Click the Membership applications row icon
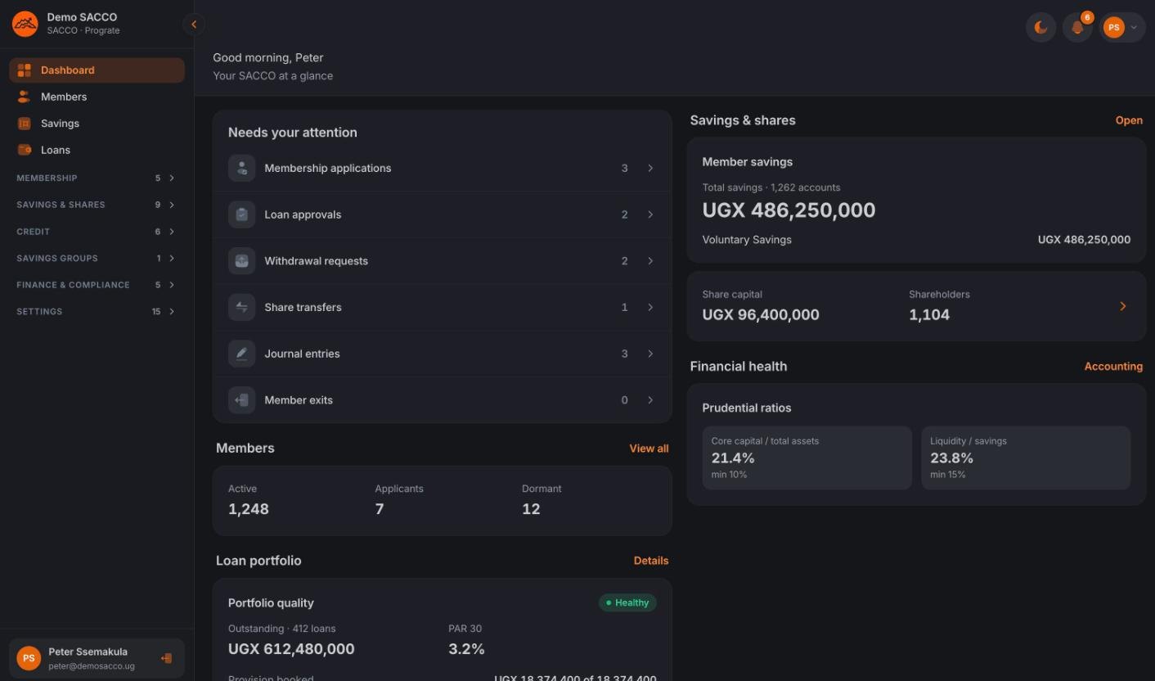 click(x=241, y=168)
